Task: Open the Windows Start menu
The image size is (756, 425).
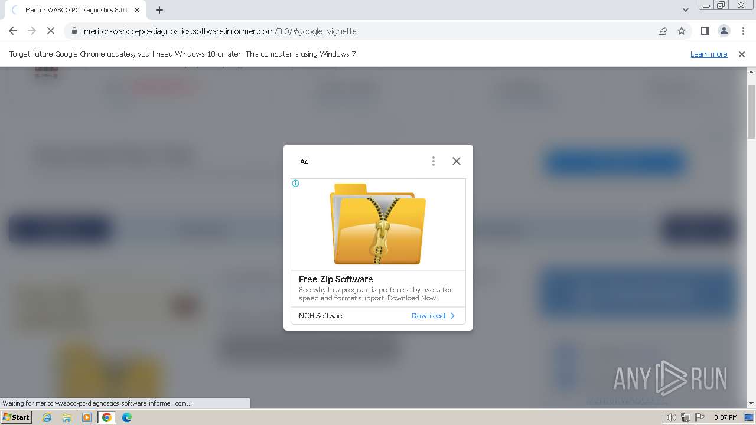Action: pyautogui.click(x=17, y=417)
